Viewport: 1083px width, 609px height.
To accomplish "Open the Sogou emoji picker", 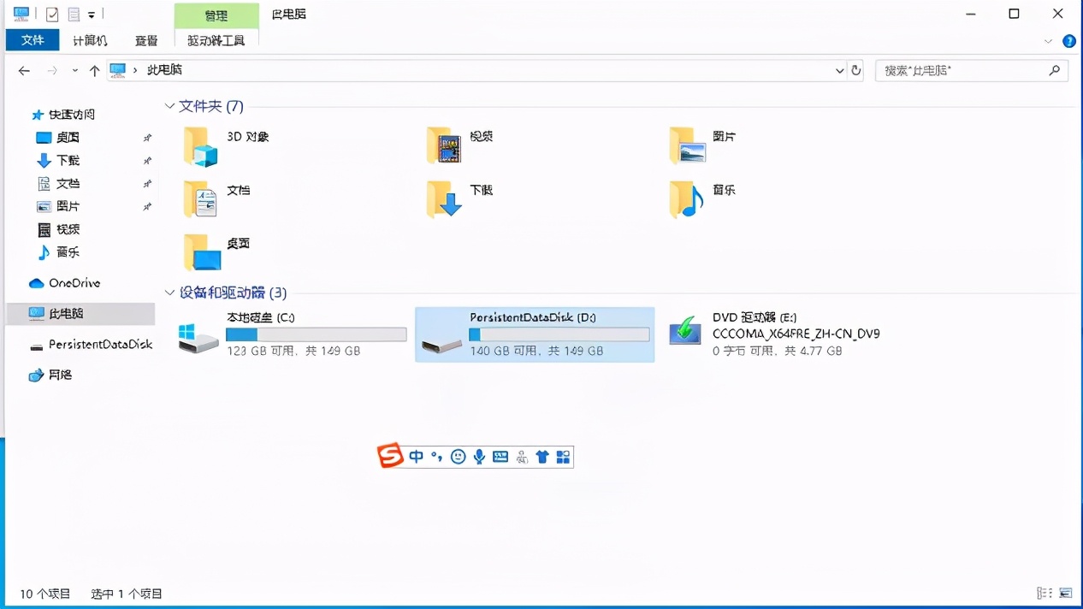I will 458,456.
